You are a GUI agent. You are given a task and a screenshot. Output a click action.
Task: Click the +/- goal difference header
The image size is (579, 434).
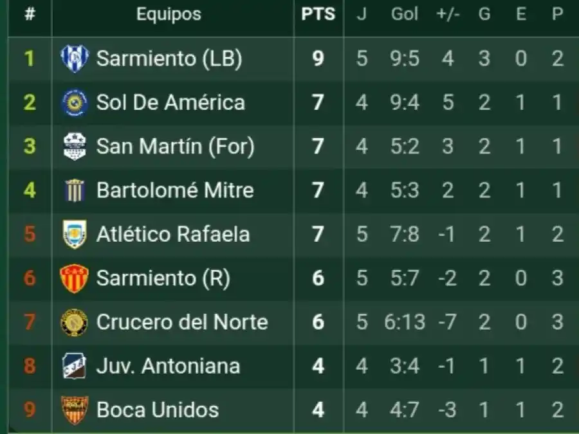pyautogui.click(x=448, y=14)
